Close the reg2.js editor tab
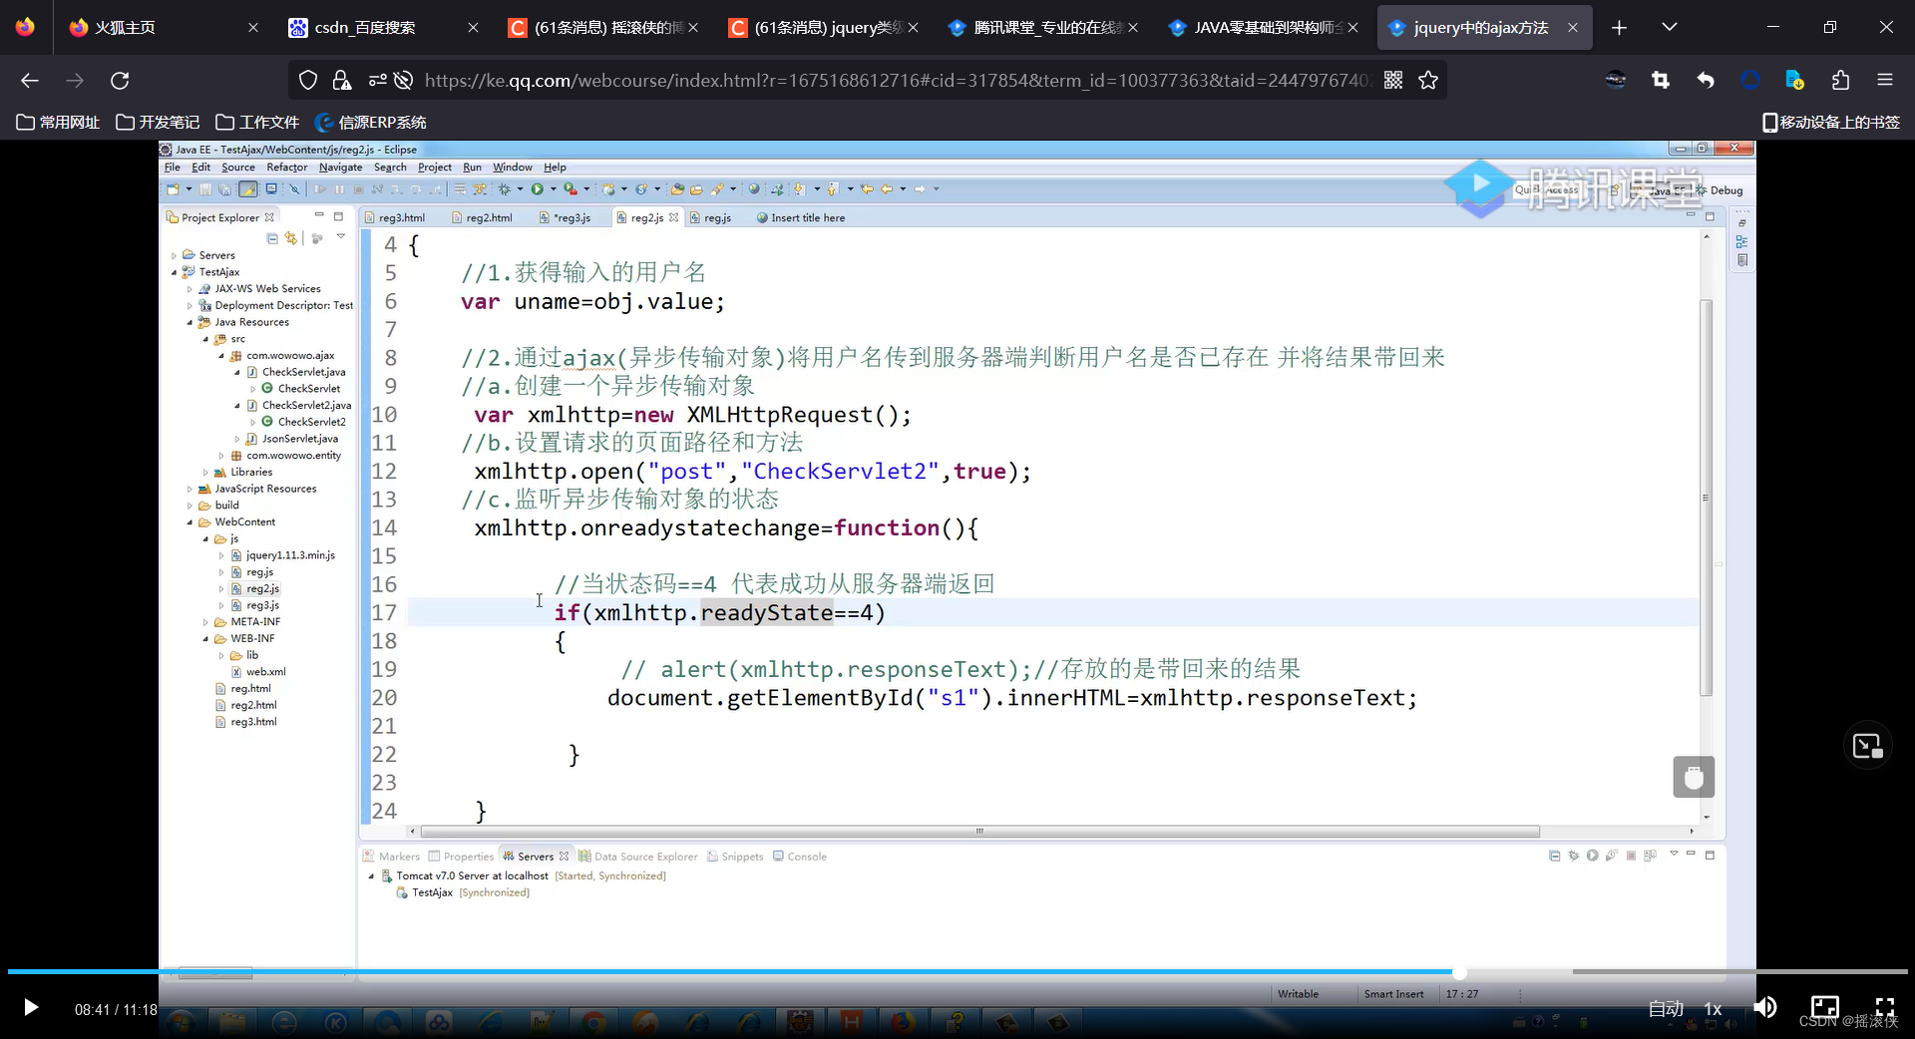Image resolution: width=1915 pixels, height=1039 pixels. coord(674,217)
